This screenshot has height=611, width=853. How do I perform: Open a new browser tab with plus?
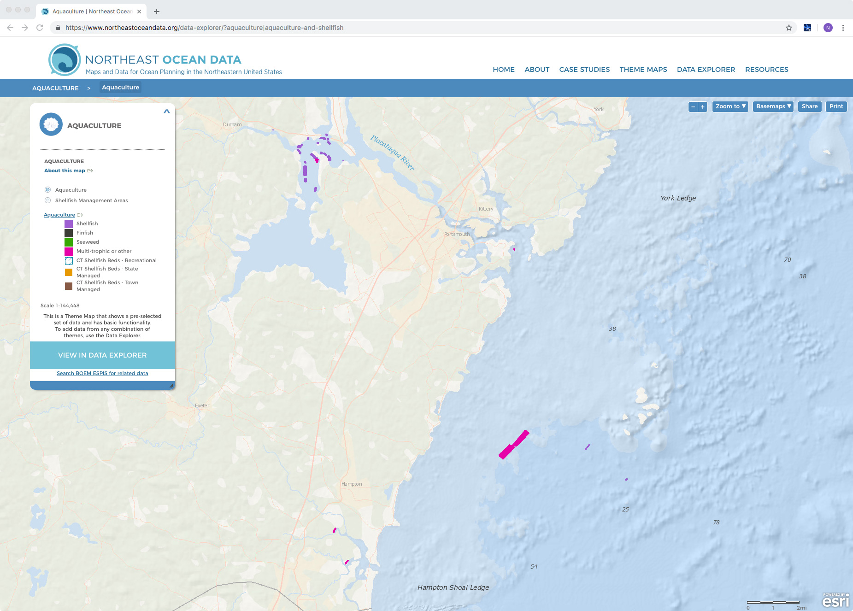(x=157, y=12)
